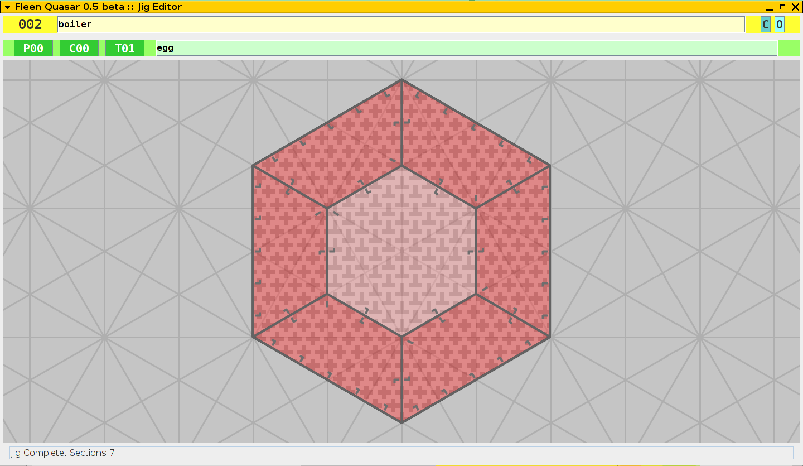
Task: Select the left-side red trapezoid section
Action: coord(290,251)
